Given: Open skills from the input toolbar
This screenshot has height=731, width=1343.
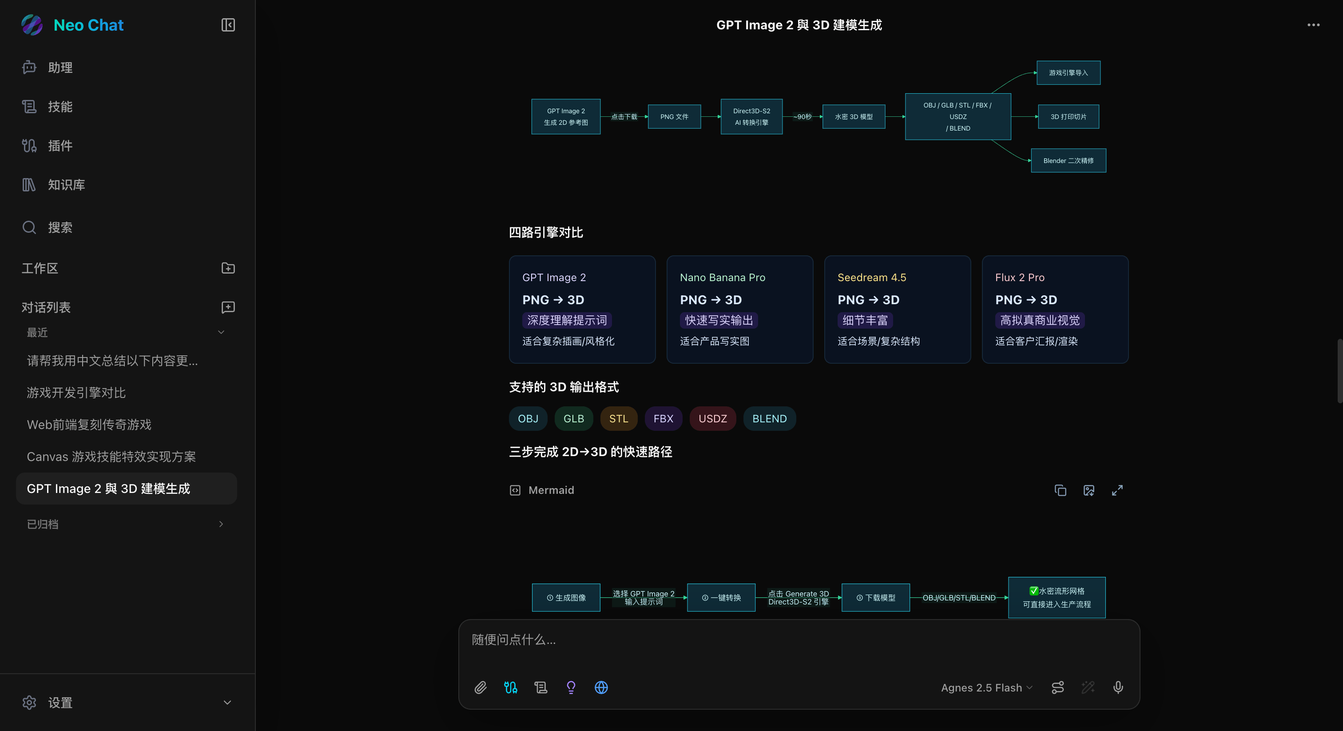Looking at the screenshot, I should [x=540, y=687].
